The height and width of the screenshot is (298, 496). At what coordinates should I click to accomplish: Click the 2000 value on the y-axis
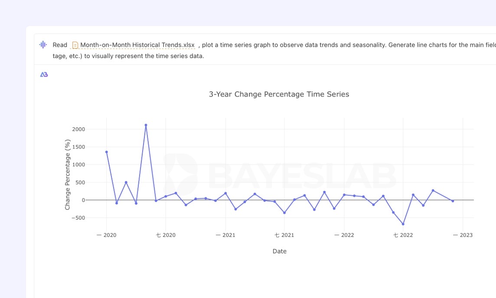pos(78,129)
